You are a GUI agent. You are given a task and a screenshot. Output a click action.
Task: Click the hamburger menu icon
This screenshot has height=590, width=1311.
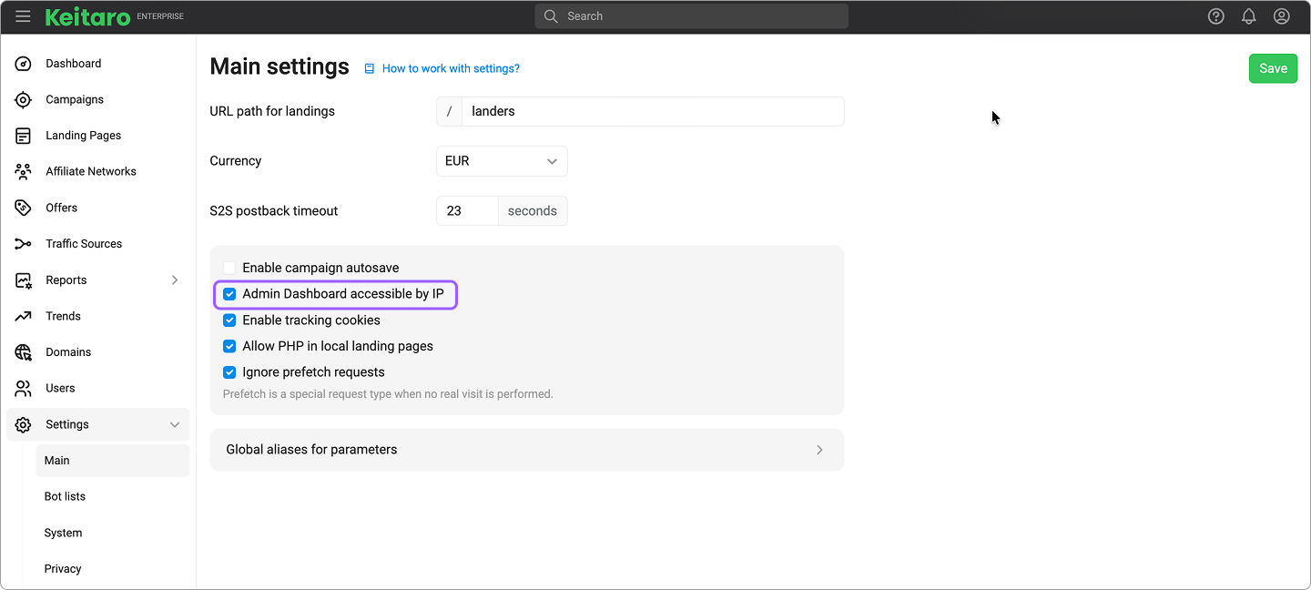(x=23, y=16)
